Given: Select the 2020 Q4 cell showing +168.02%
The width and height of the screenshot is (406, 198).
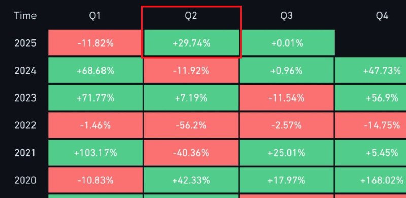Looking at the screenshot, I should coord(370,180).
